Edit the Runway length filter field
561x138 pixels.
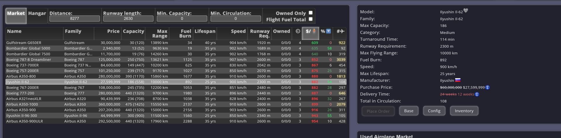[x=128, y=19]
